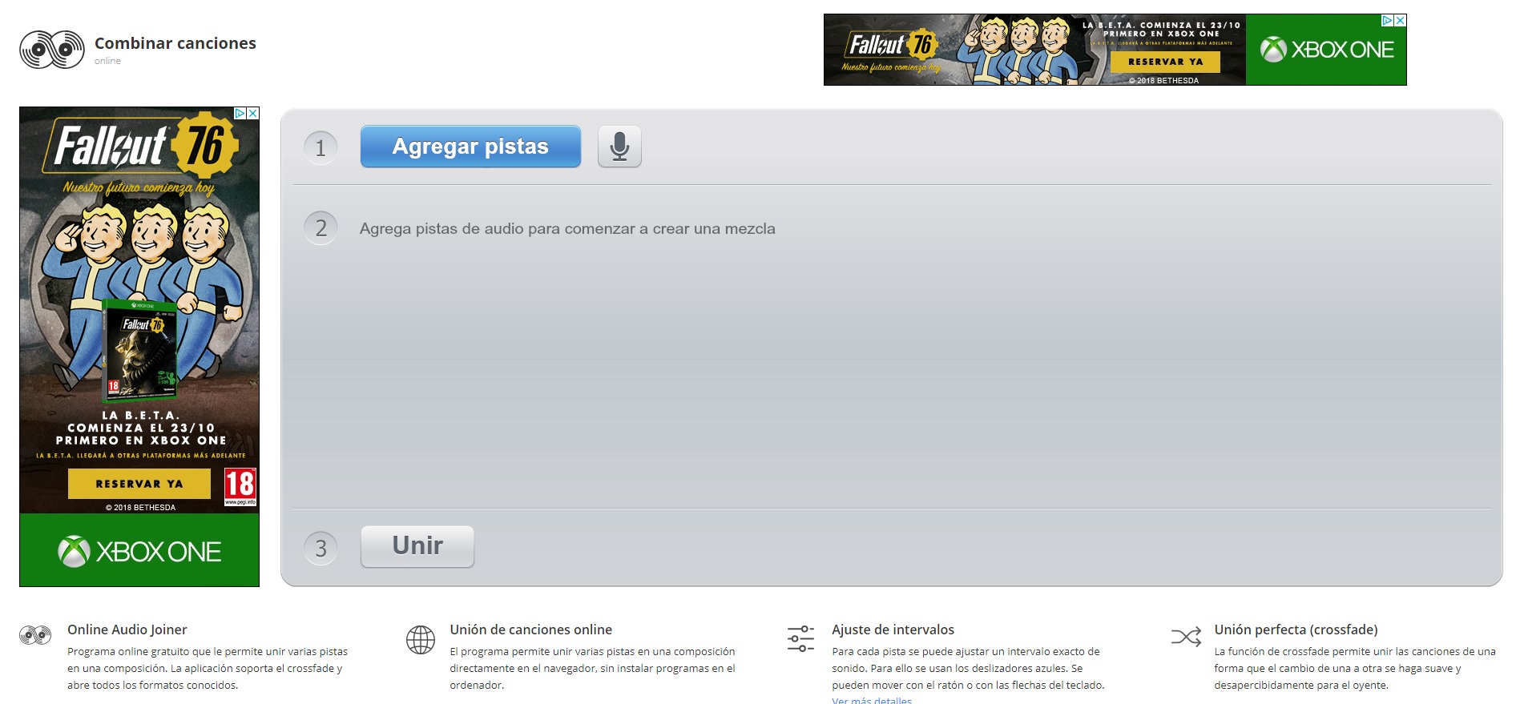Click the Combinar canciones title text
The image size is (1520, 704).
click(x=175, y=43)
